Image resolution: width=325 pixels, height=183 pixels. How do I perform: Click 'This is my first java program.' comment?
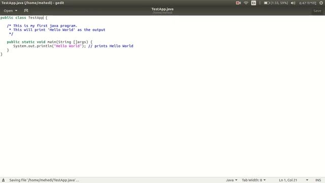42,26
